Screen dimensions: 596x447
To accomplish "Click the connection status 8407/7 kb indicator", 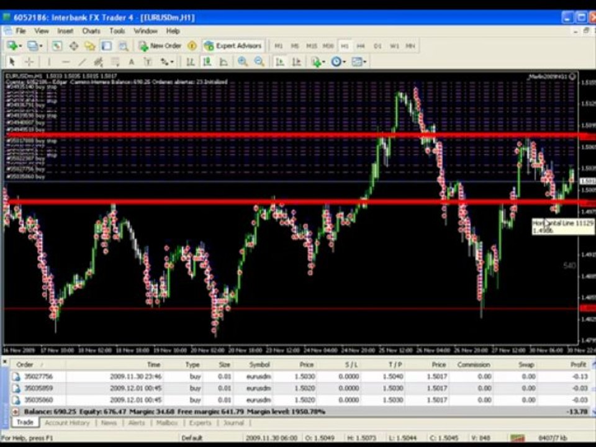I will coord(553,438).
